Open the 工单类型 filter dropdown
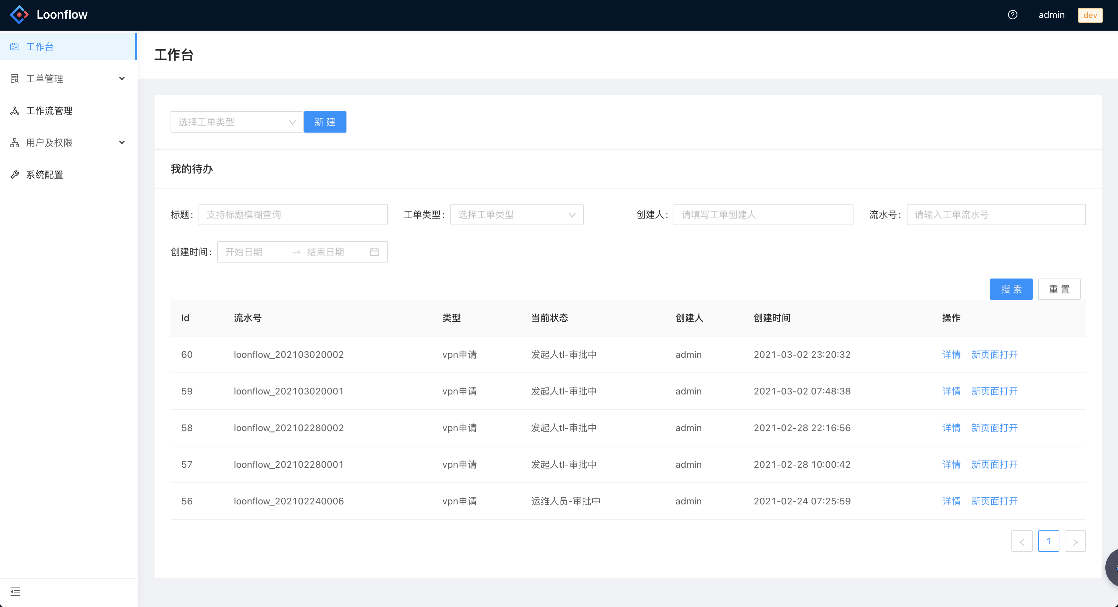The height and width of the screenshot is (607, 1118). (517, 215)
